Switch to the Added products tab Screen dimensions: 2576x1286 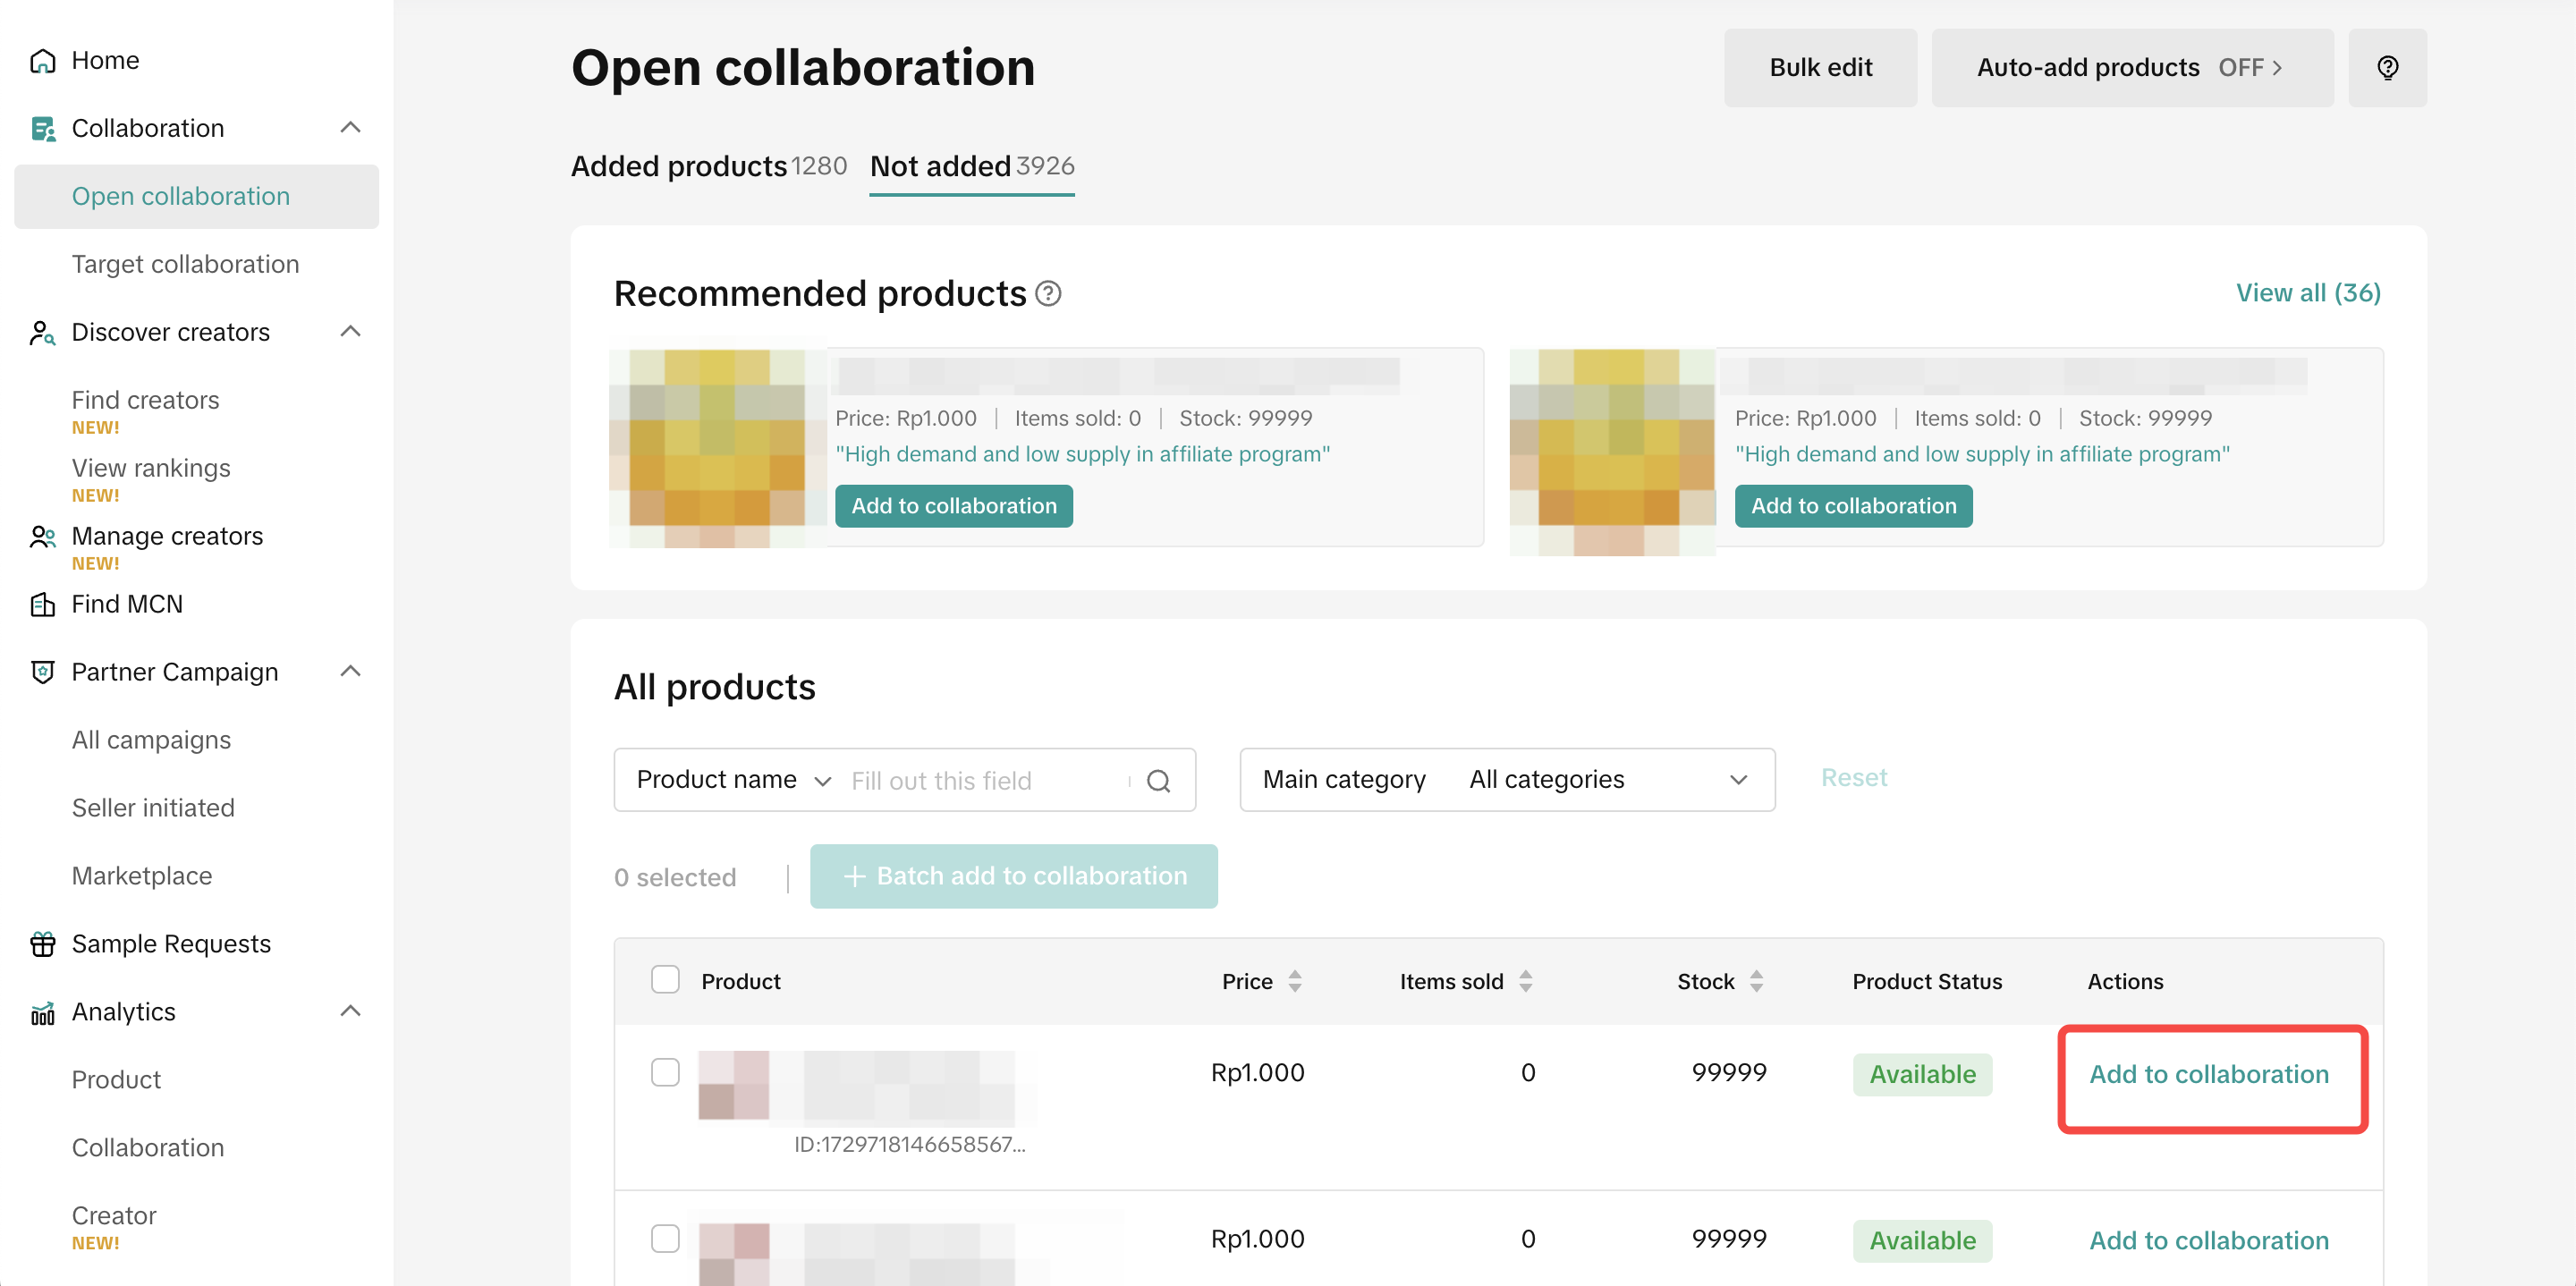(707, 166)
